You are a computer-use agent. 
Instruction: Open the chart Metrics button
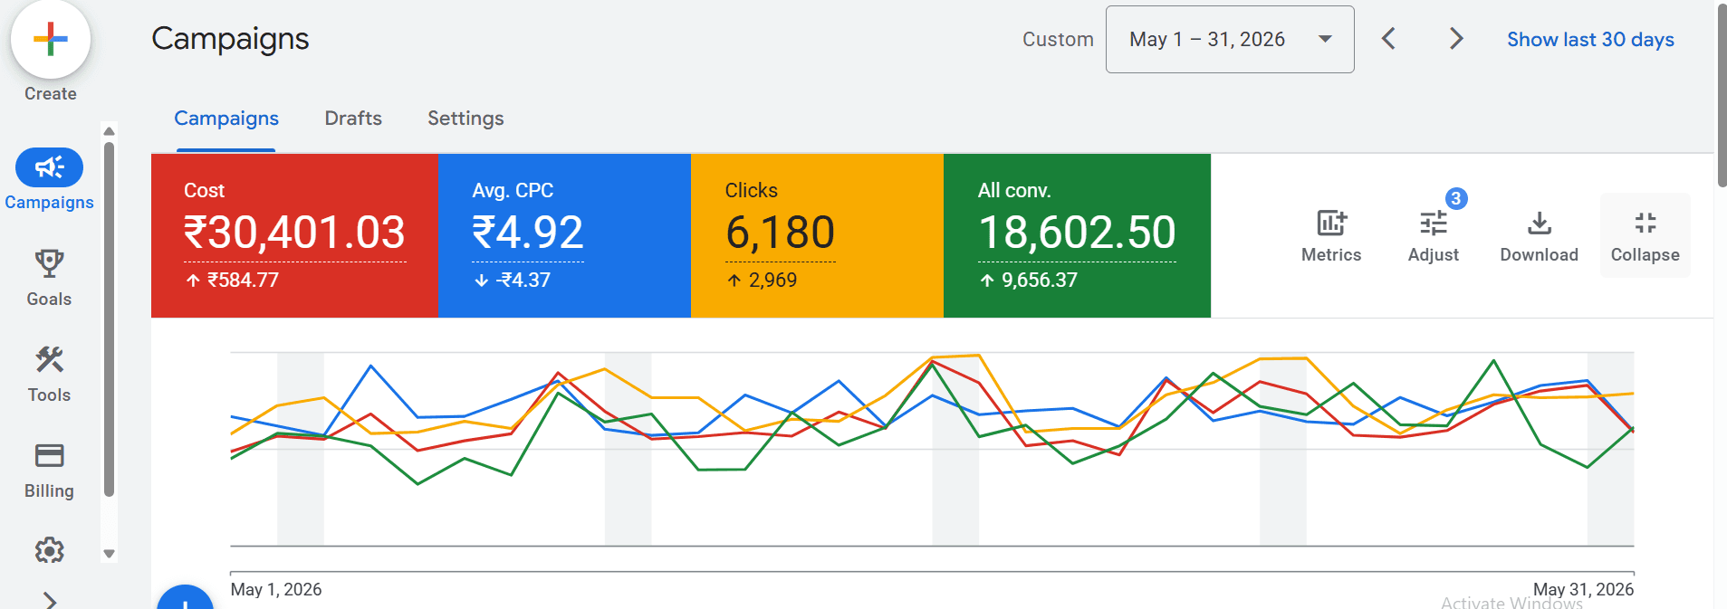(x=1331, y=235)
